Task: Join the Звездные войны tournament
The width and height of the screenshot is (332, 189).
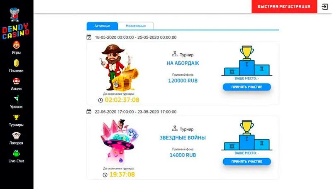Action: pos(247,162)
